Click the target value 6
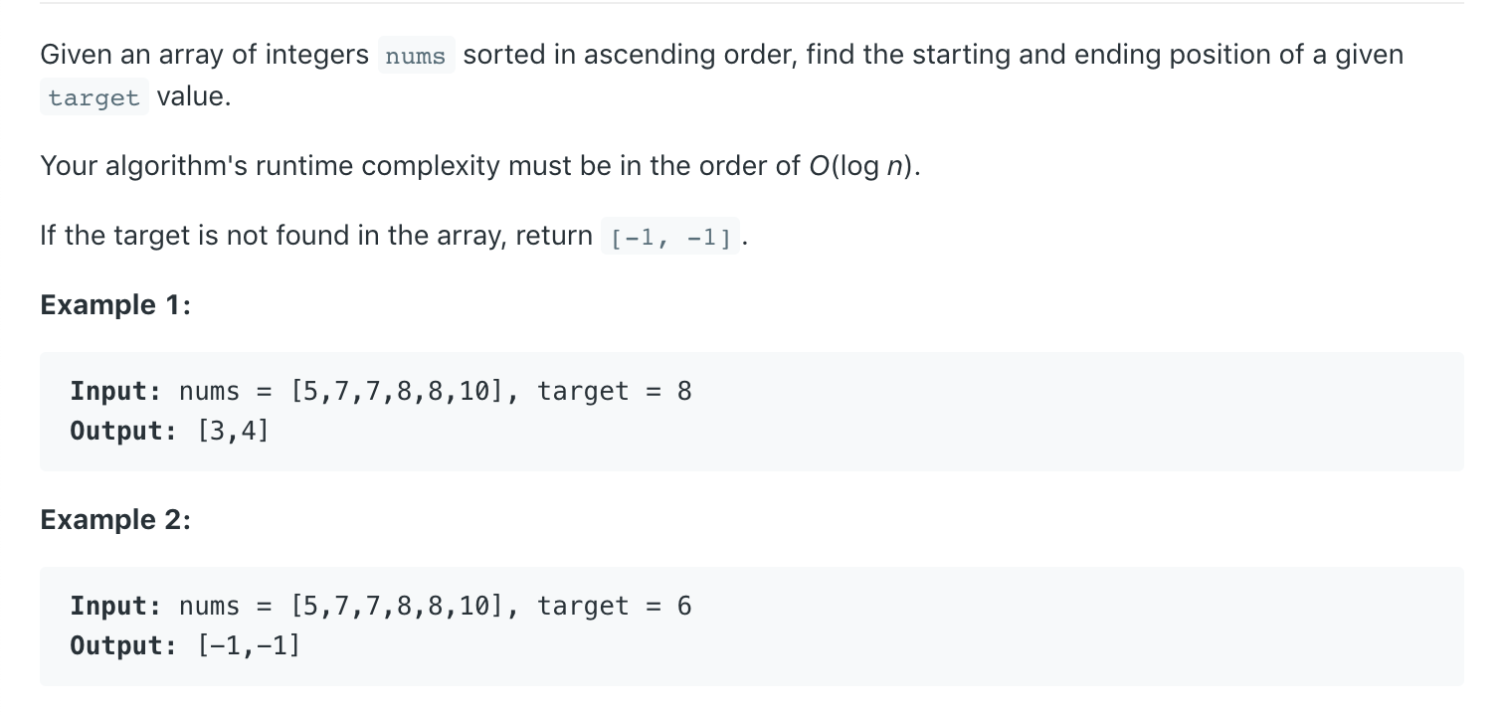The image size is (1504, 716). (x=684, y=606)
